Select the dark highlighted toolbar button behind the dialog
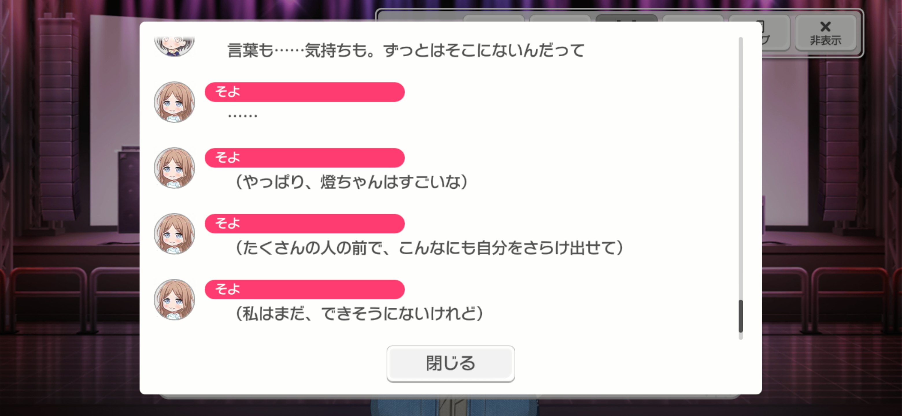Screen dimensions: 902x416 626,18
